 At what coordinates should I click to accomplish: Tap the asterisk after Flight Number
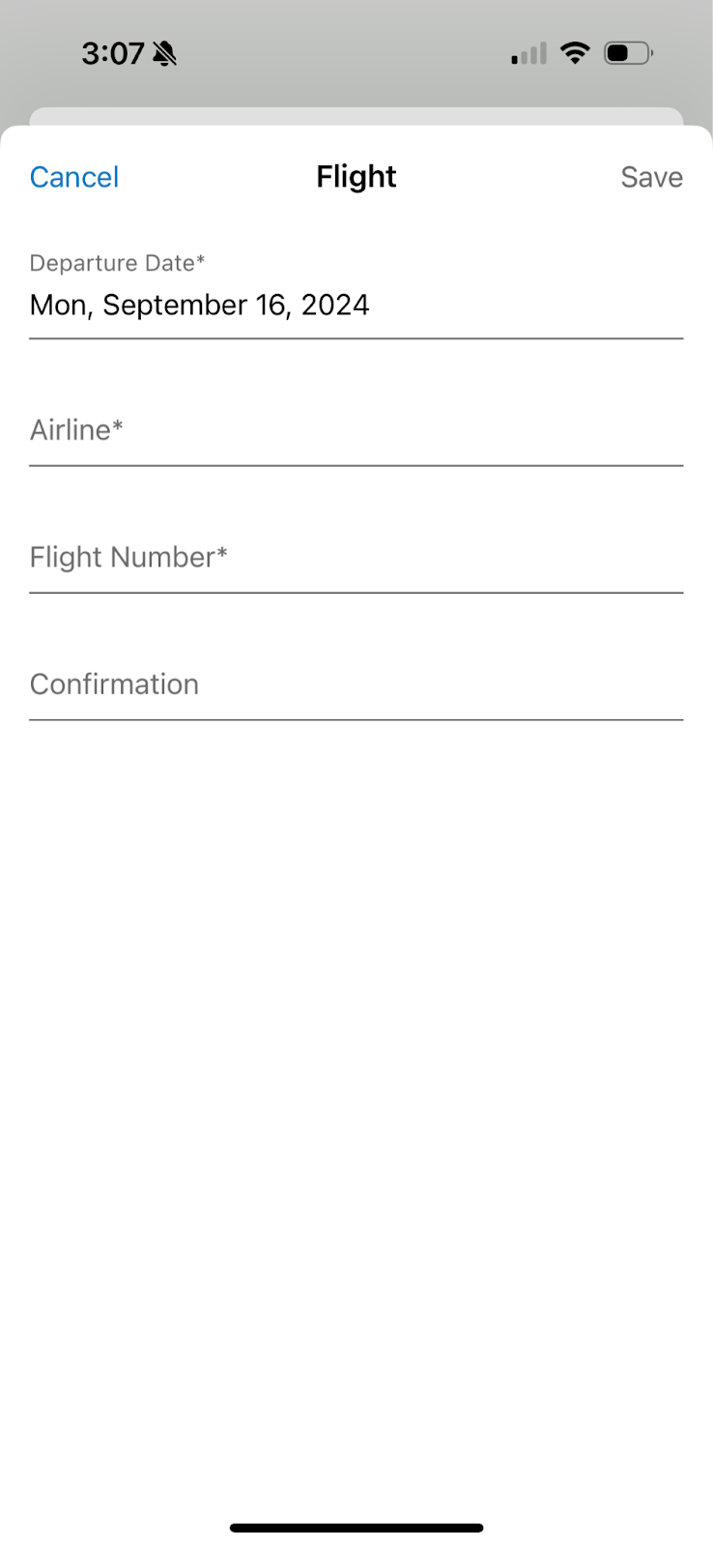[222, 553]
